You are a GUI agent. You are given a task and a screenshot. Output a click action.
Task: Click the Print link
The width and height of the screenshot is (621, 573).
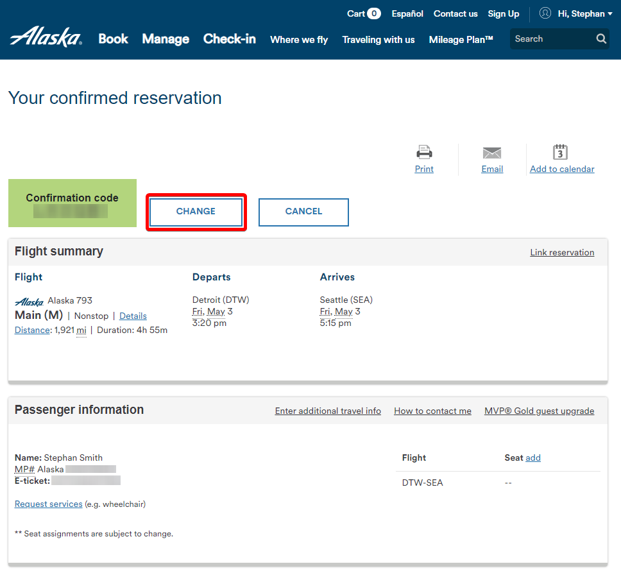424,169
